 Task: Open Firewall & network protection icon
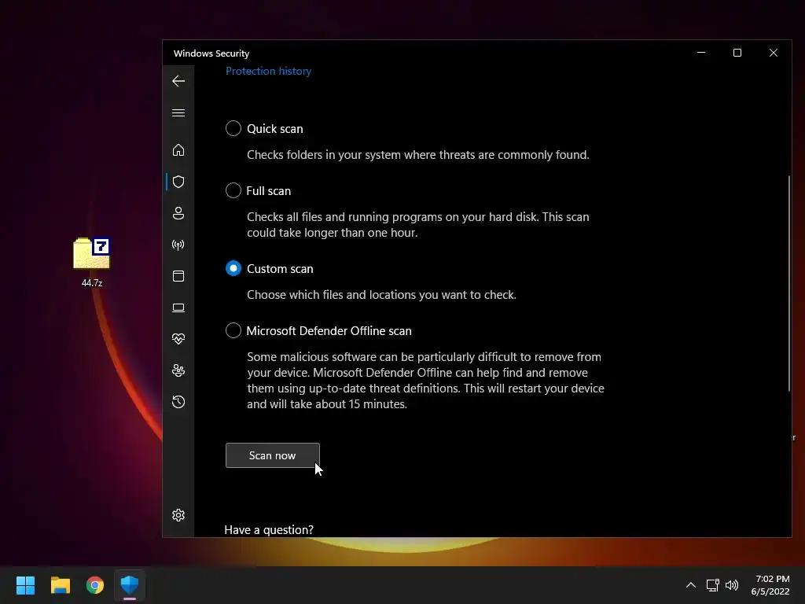[x=178, y=245]
